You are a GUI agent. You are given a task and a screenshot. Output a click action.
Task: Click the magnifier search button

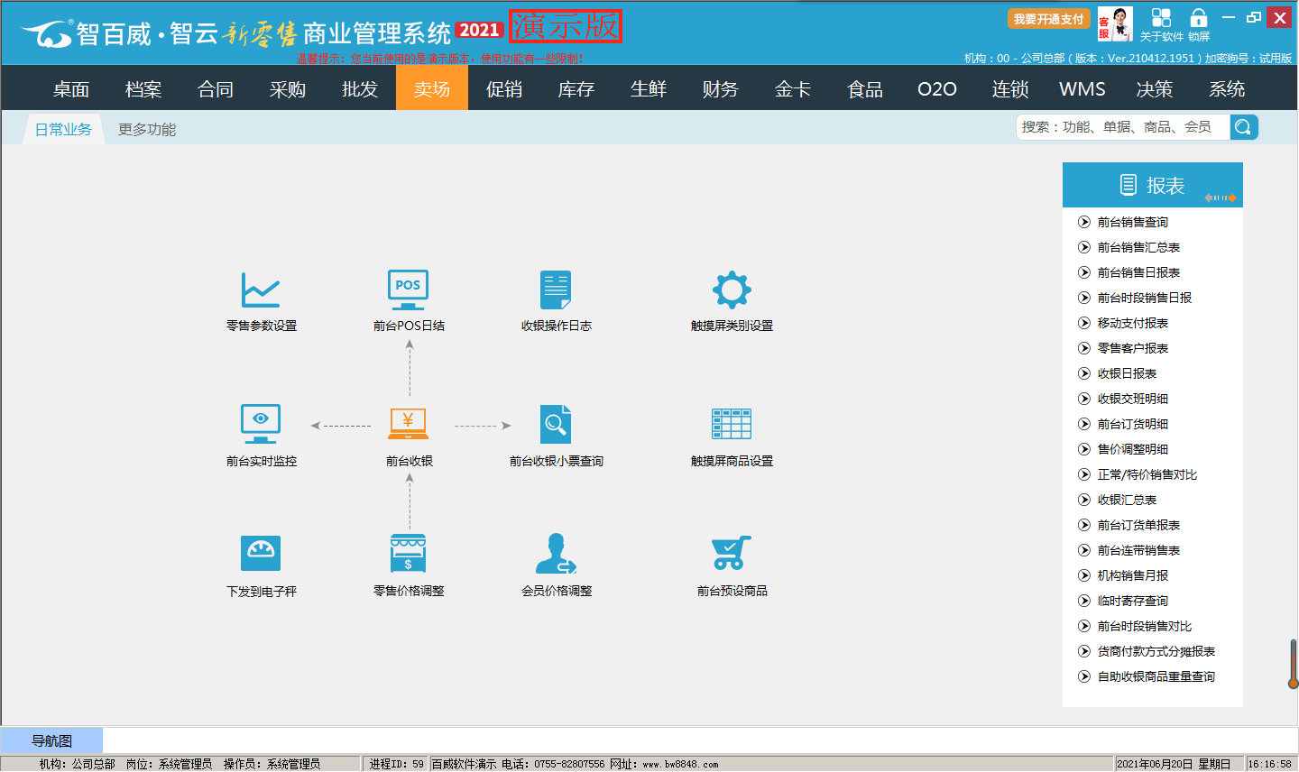point(1243,127)
